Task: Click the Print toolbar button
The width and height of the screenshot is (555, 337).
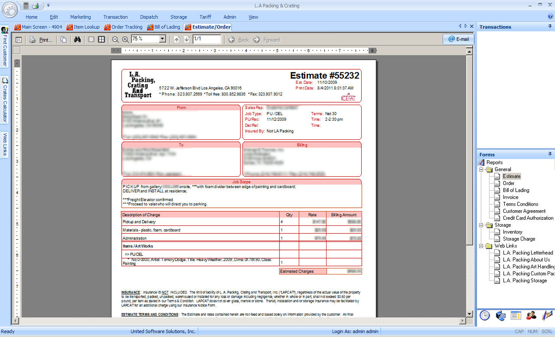Action: pyautogui.click(x=41, y=40)
